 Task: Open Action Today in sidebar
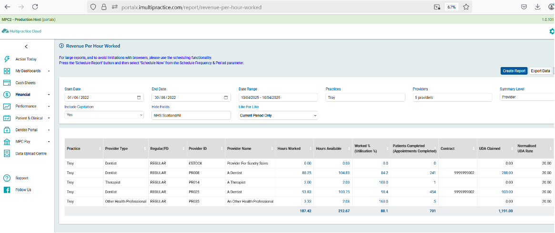coord(26,59)
